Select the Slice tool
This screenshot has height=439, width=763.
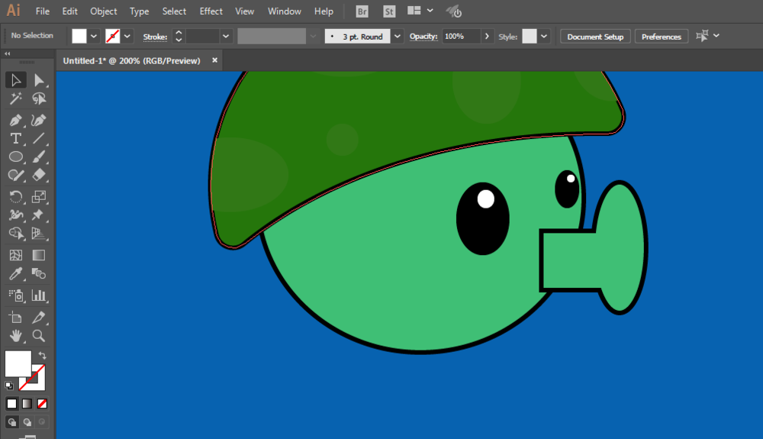(x=39, y=318)
